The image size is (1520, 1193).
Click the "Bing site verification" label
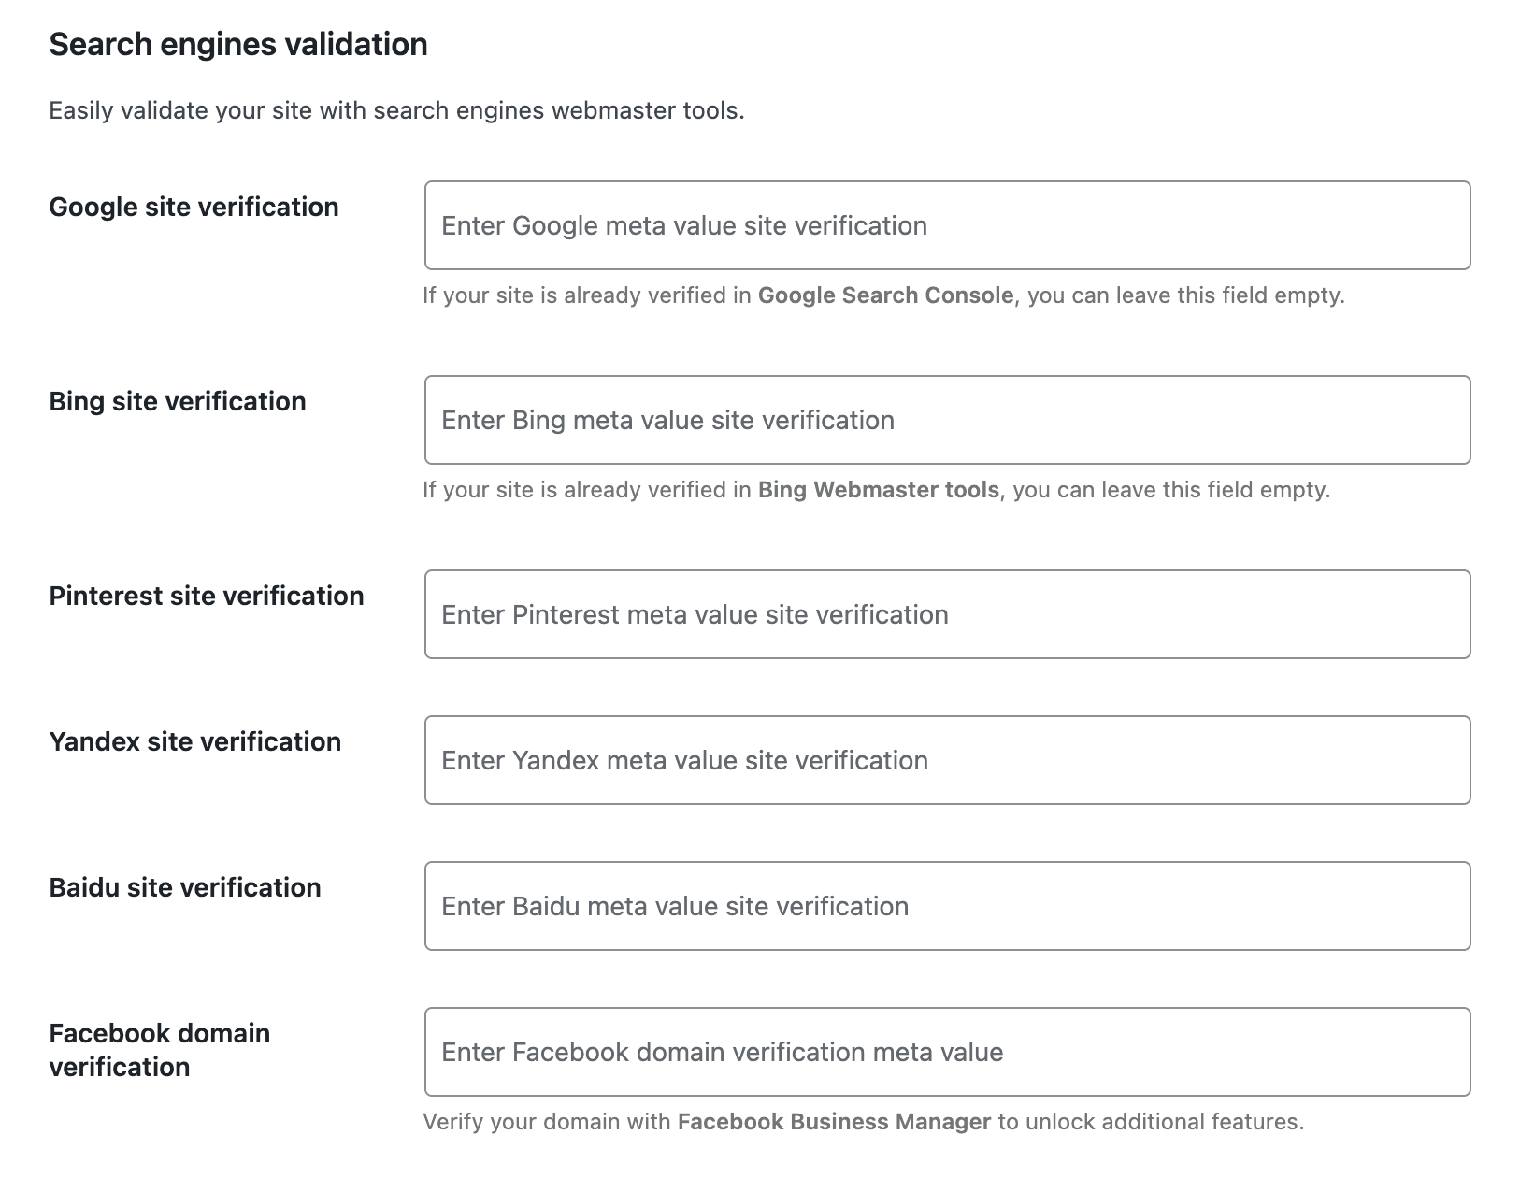[178, 401]
